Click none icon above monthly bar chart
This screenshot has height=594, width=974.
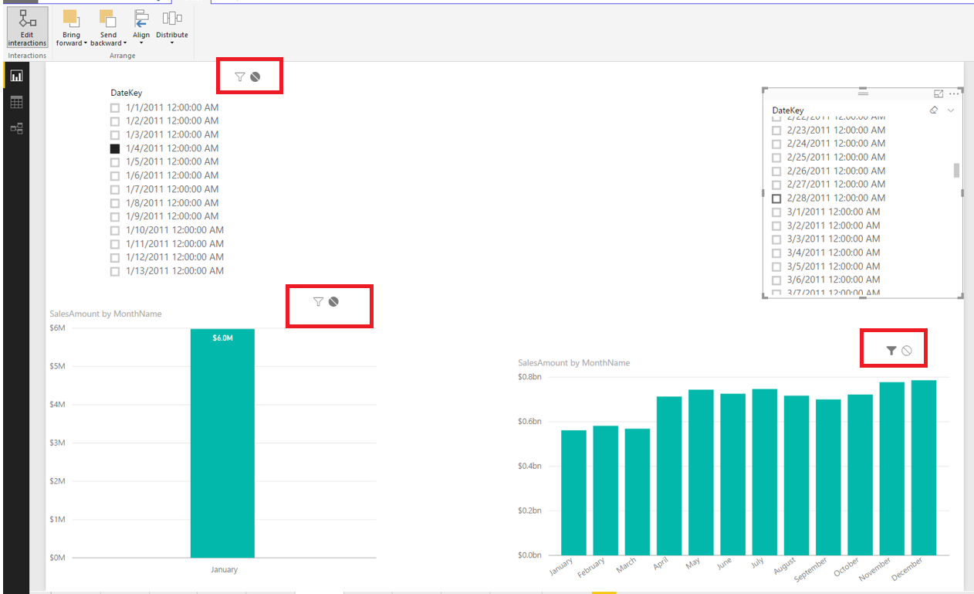click(907, 351)
